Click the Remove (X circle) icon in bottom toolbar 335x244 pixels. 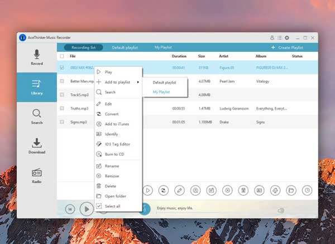pyautogui.click(x=227, y=191)
